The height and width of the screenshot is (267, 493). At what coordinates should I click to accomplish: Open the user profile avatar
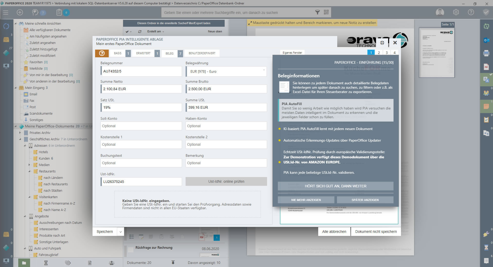coord(440,12)
